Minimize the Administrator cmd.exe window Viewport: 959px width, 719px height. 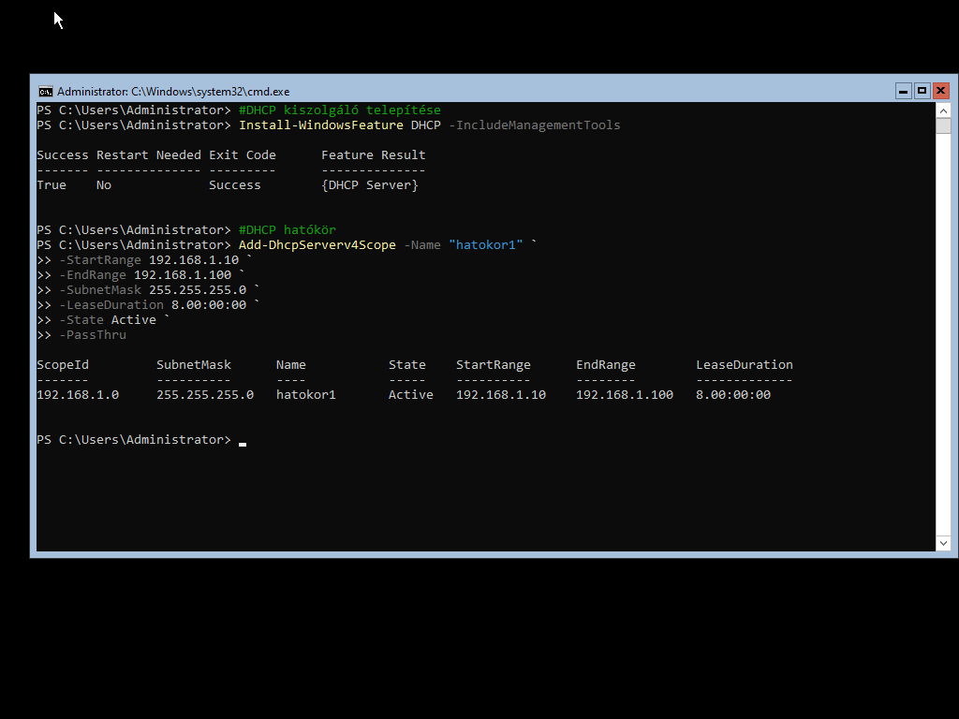click(x=903, y=91)
